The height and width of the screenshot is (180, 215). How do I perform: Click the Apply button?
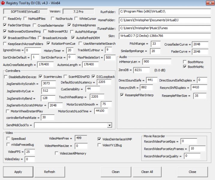pyautogui.click(x=18, y=172)
